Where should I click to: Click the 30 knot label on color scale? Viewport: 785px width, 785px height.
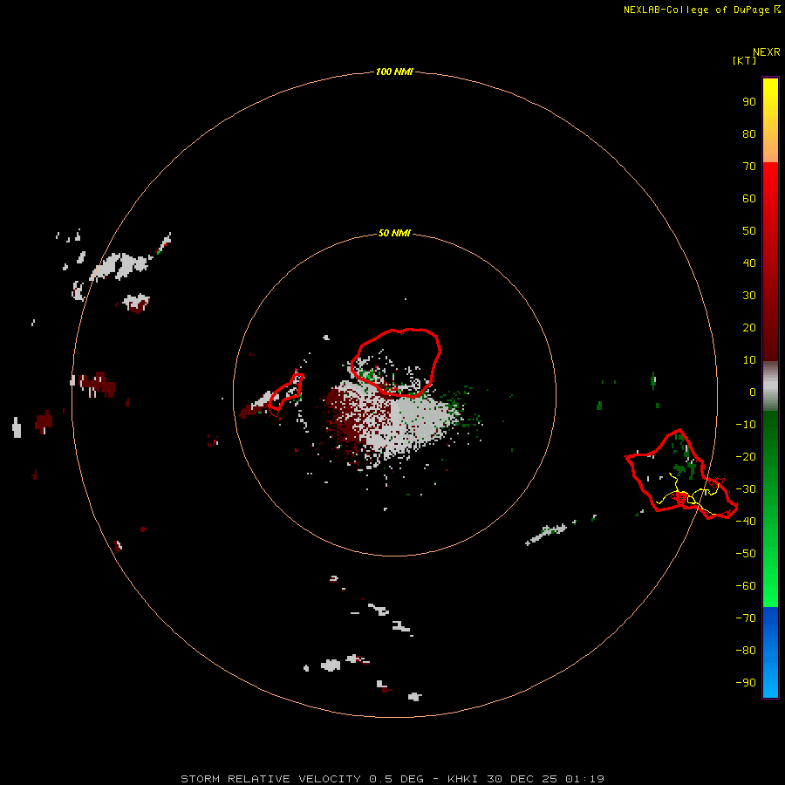tap(749, 296)
